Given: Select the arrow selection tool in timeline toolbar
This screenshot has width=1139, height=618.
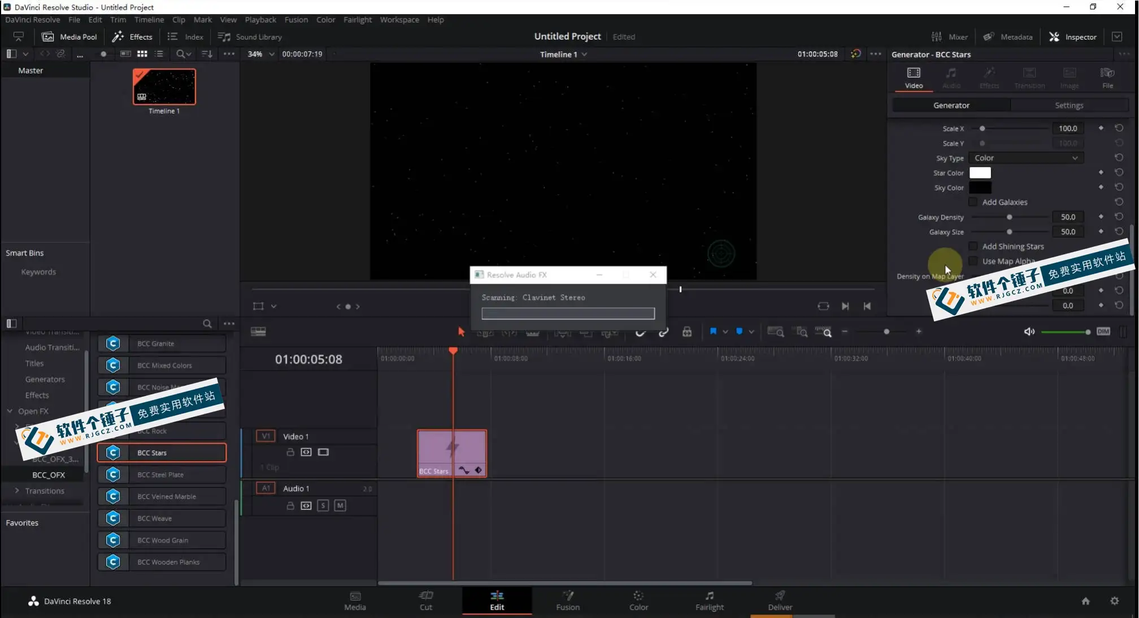Looking at the screenshot, I should 461,332.
